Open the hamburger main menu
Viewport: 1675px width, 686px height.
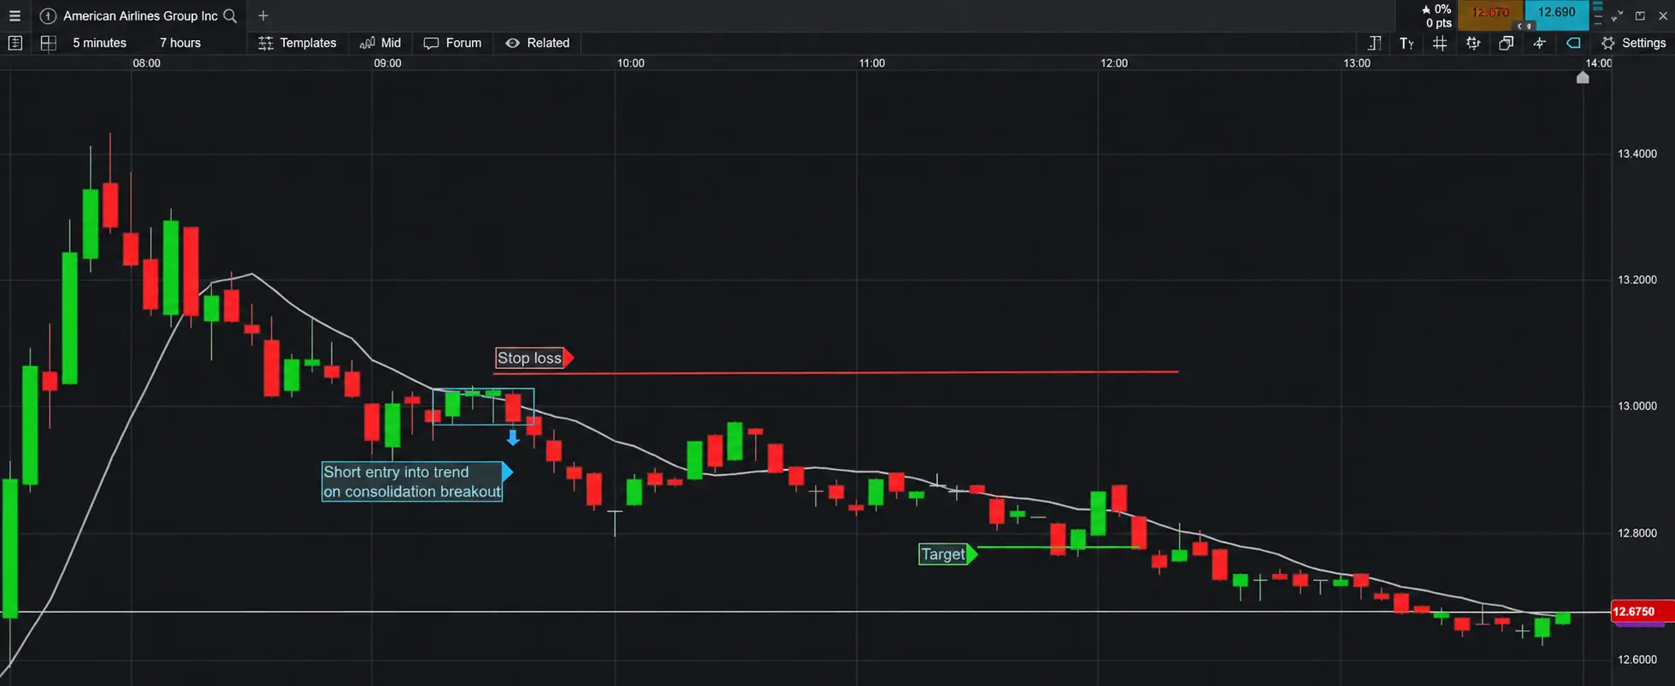coord(15,15)
